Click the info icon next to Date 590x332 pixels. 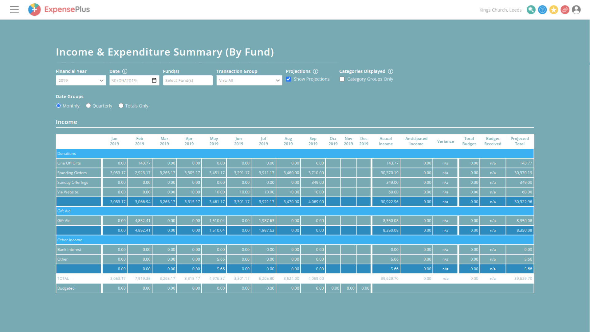pos(125,71)
